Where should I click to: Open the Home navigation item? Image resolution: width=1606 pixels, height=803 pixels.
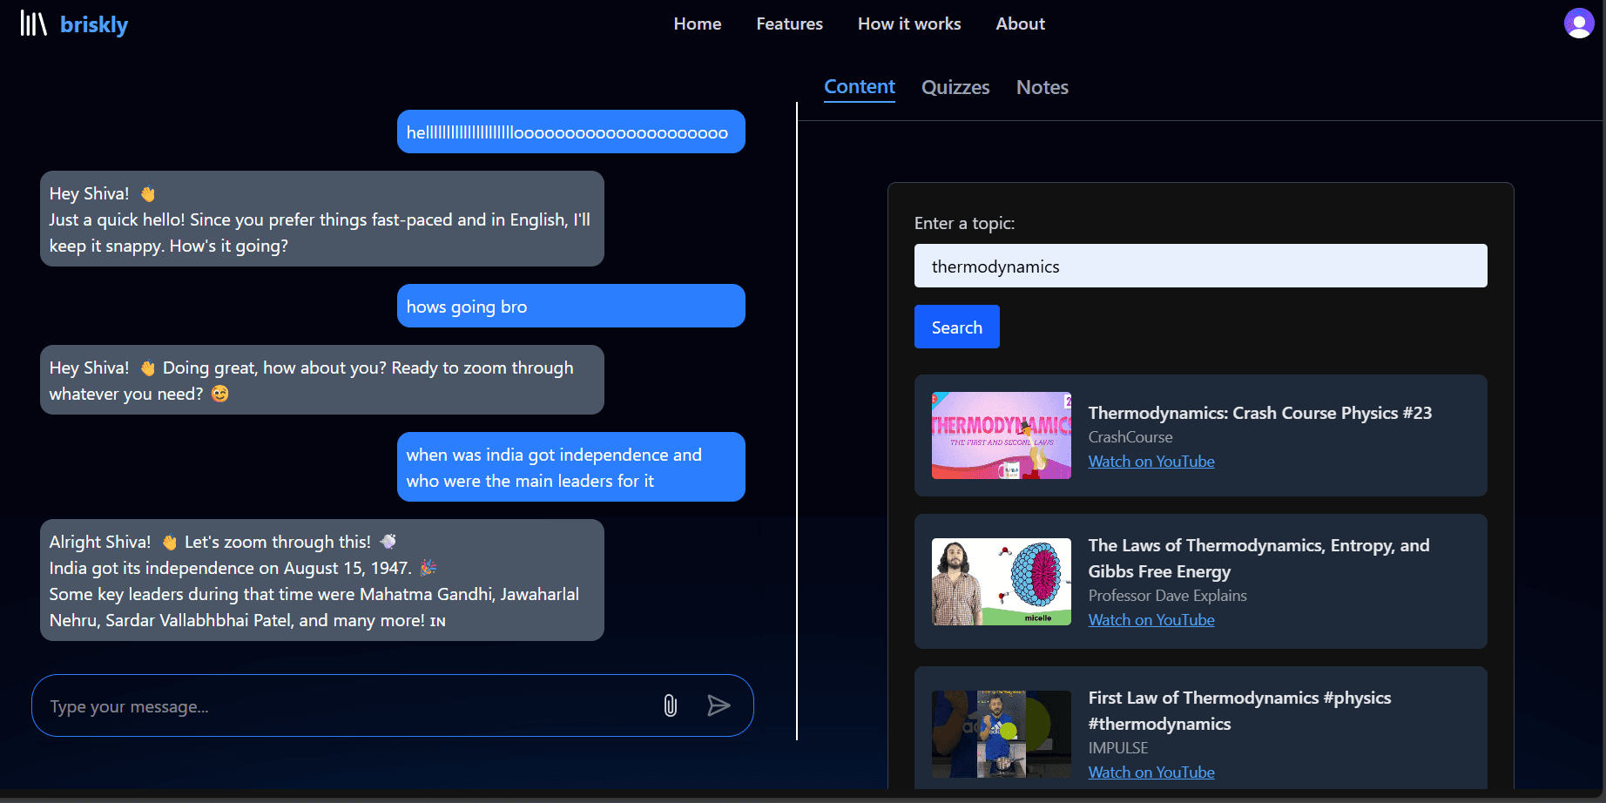tap(698, 24)
